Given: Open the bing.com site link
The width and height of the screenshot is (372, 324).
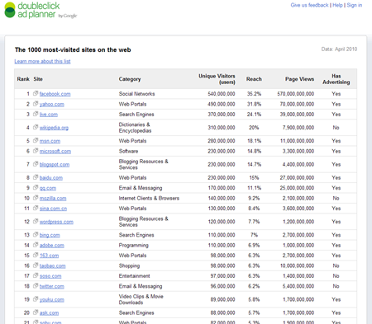Looking at the screenshot, I should tap(50, 235).
